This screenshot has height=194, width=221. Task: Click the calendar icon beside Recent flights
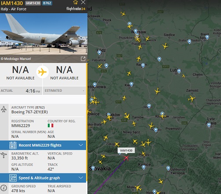[13, 145]
